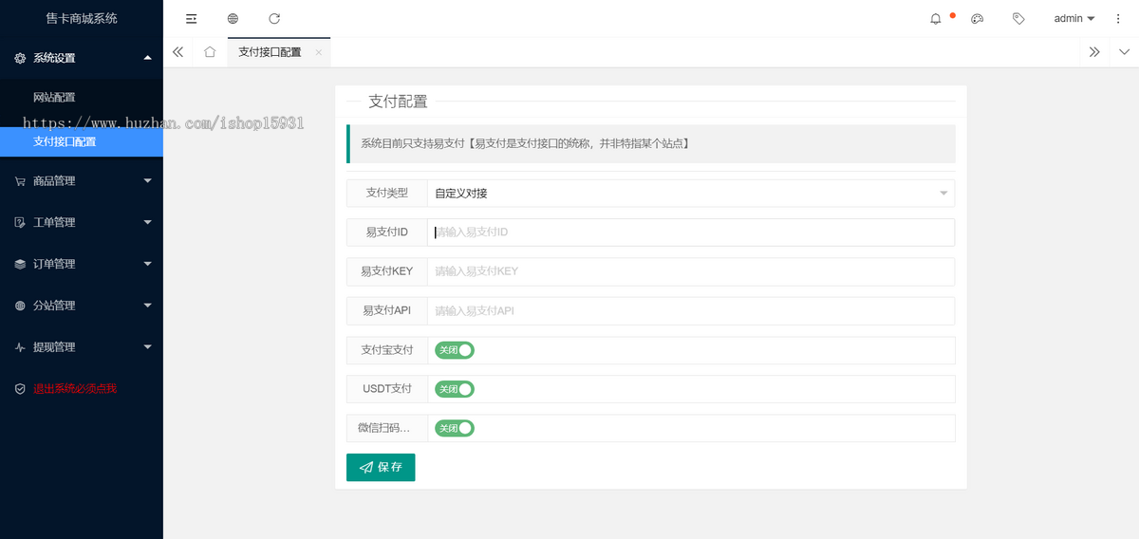Click edit icon beside 工单管理
Image resolution: width=1139 pixels, height=539 pixels.
pos(20,222)
